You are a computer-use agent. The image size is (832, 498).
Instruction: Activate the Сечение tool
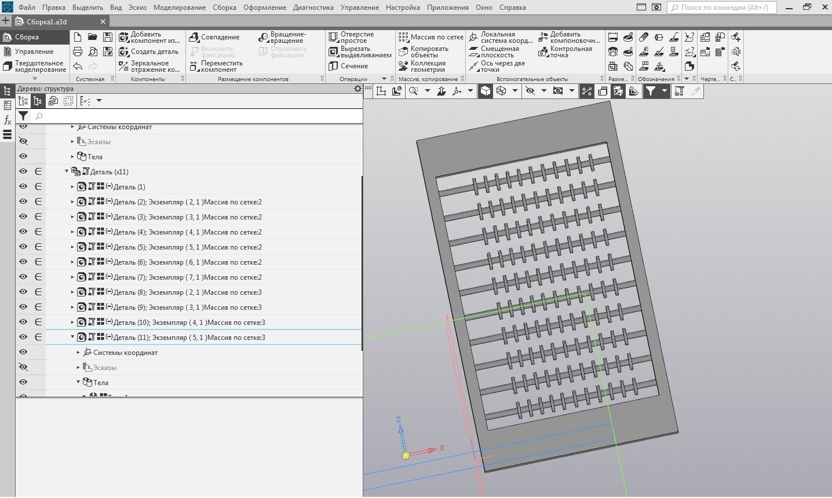[x=348, y=66]
